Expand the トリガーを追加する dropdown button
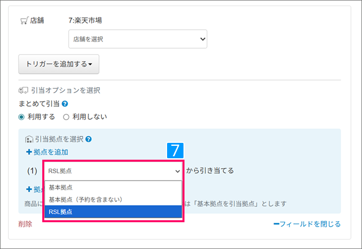362x249 pixels. tap(59, 64)
